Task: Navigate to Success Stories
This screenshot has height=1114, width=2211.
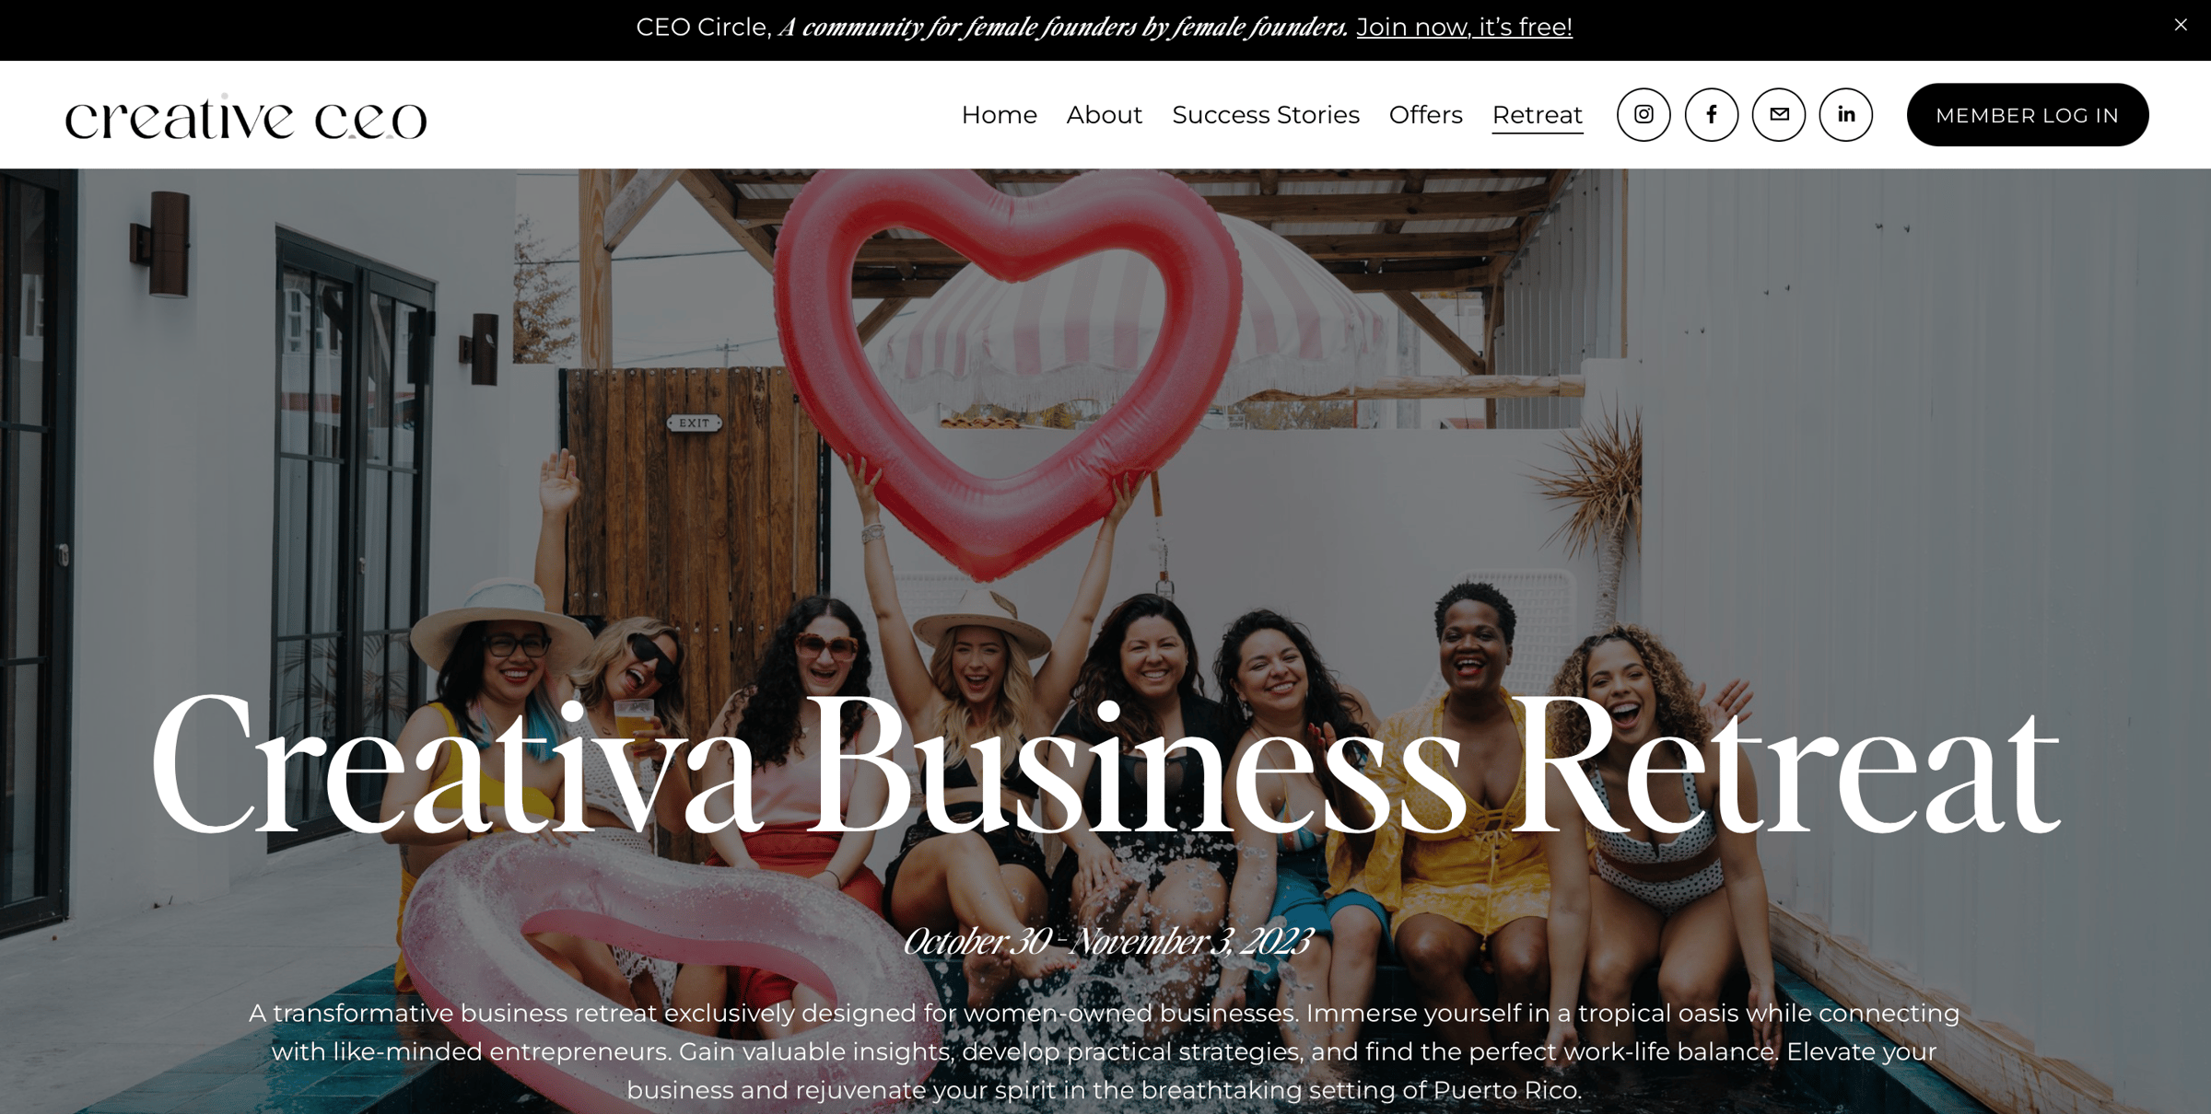Action: (x=1266, y=115)
